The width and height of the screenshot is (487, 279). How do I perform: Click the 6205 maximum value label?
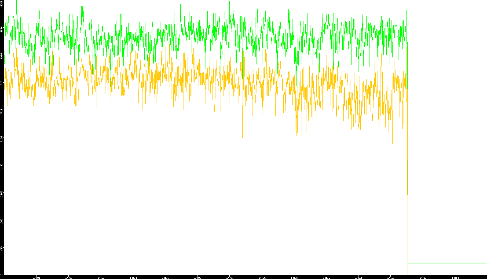pos(2,3)
